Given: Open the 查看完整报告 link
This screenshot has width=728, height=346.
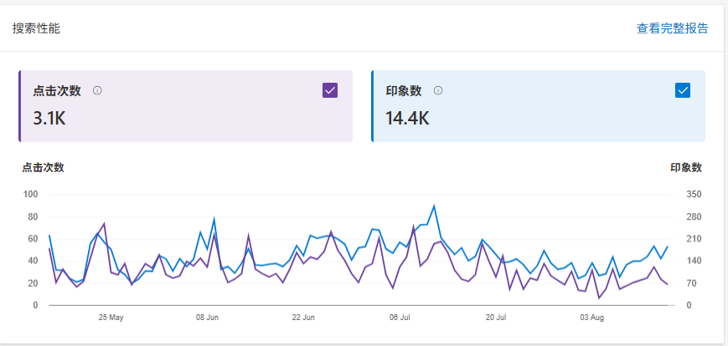Looking at the screenshot, I should tap(672, 28).
